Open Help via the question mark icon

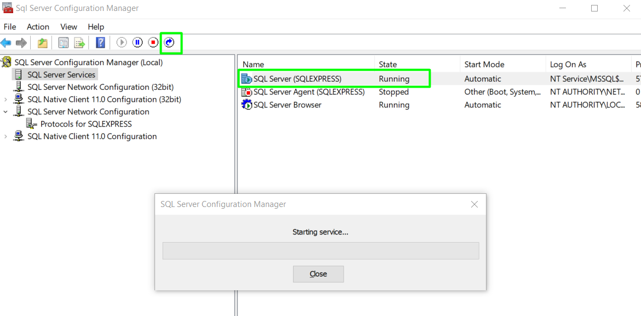100,43
